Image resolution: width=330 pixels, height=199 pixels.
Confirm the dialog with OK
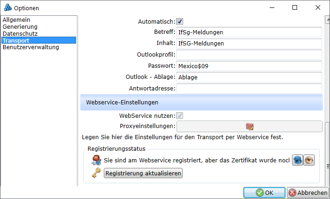[265, 193]
